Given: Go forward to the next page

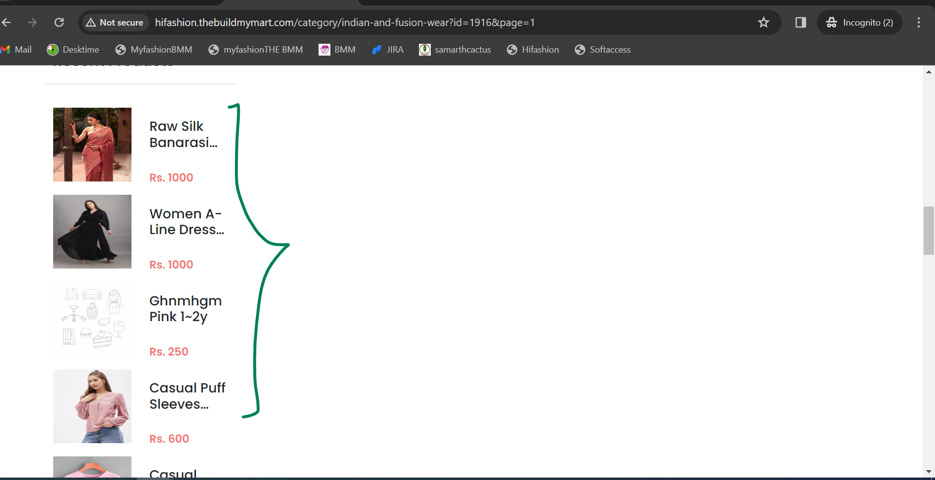Looking at the screenshot, I should coord(32,23).
